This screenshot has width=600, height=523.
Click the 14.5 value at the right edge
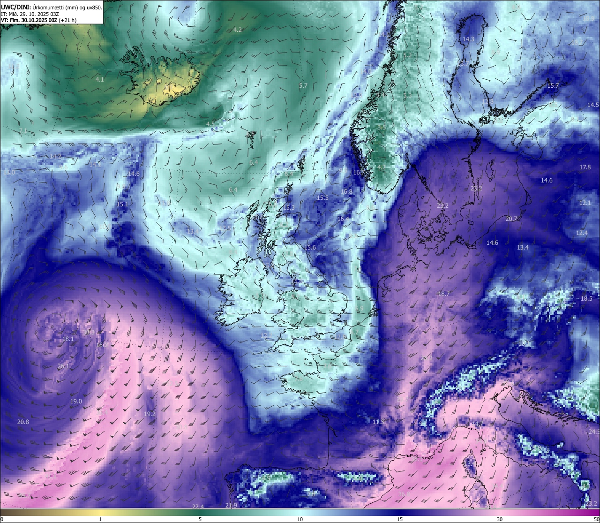click(593, 105)
